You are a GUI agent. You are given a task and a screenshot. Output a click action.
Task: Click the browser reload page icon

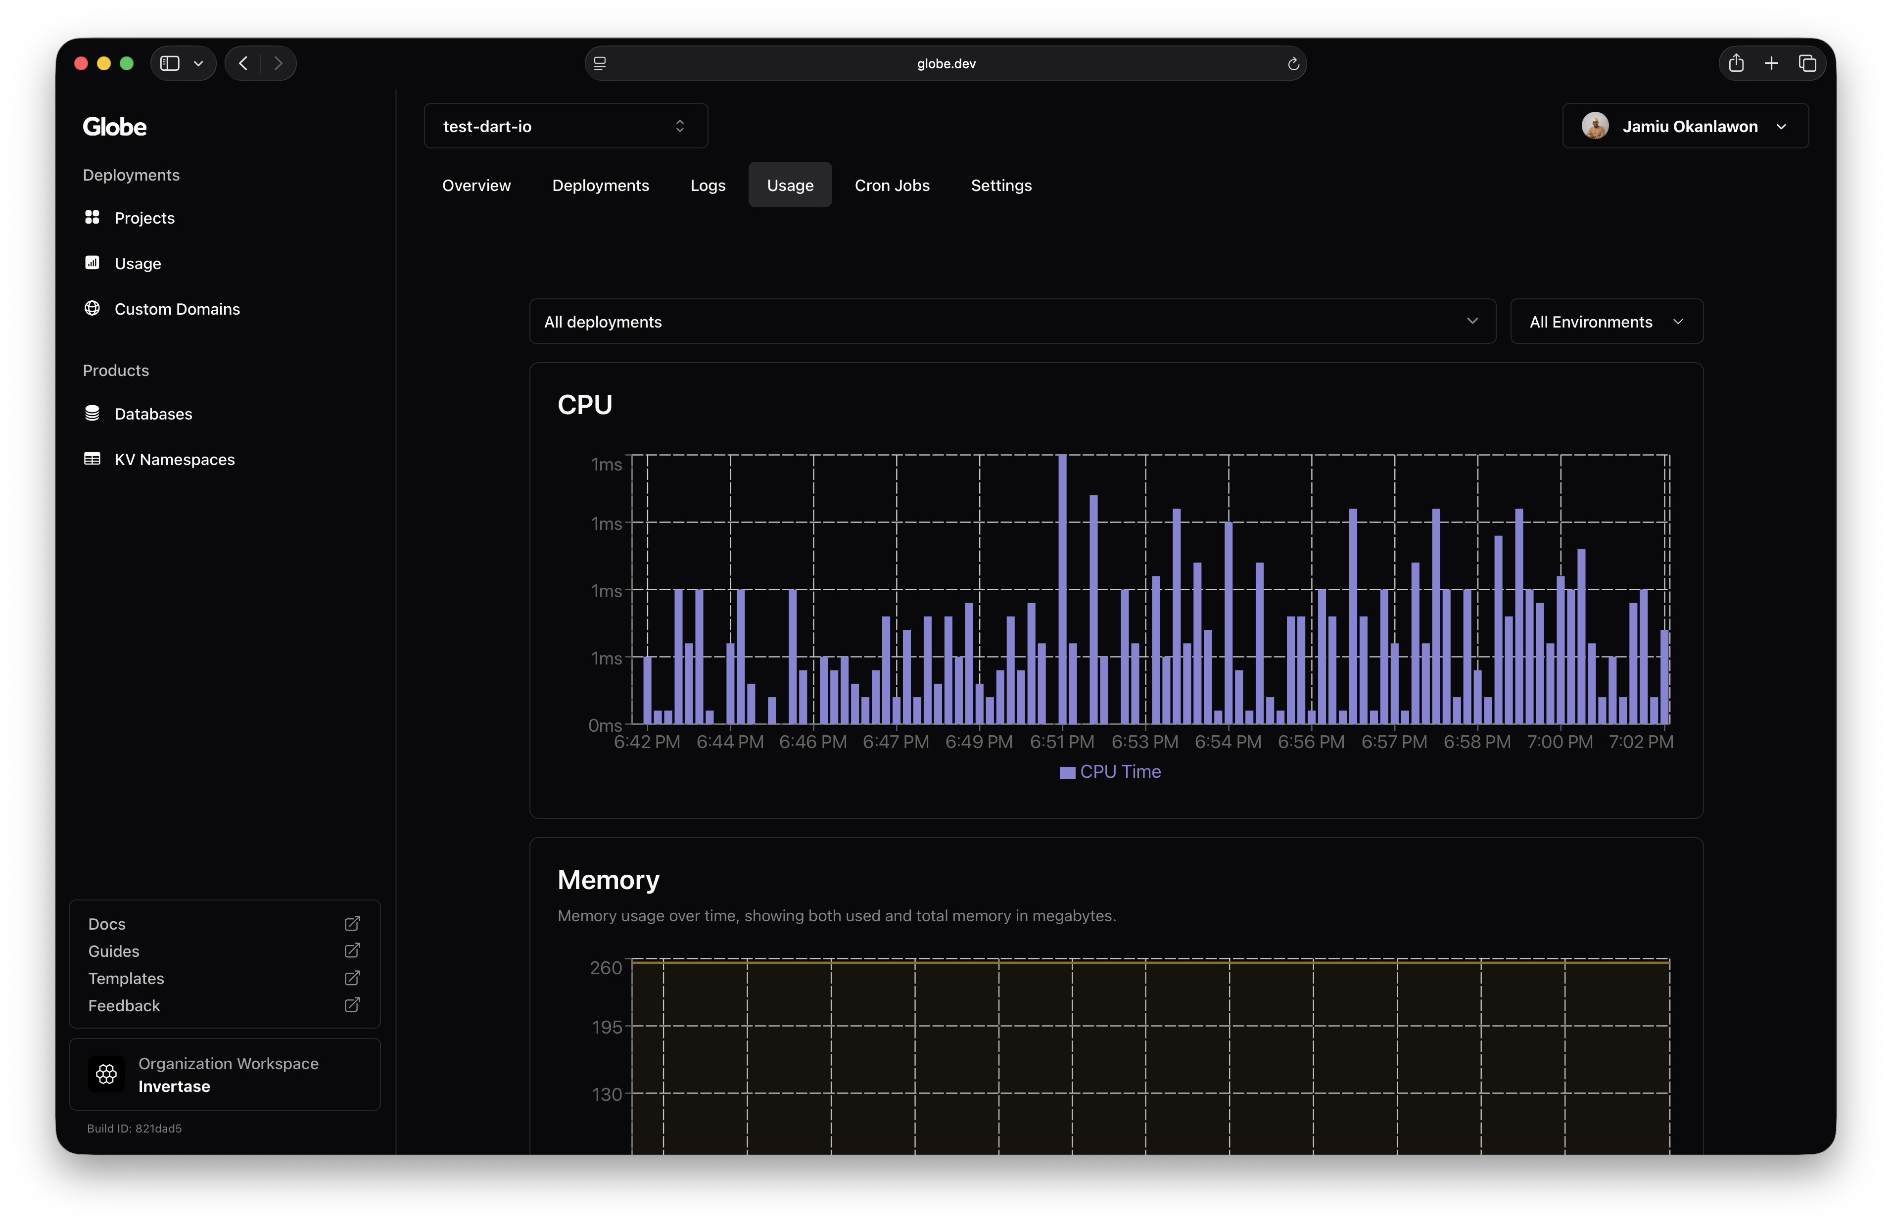coord(1293,64)
